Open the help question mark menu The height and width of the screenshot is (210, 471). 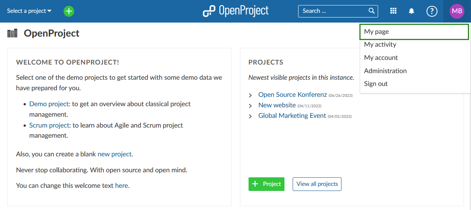pyautogui.click(x=432, y=11)
